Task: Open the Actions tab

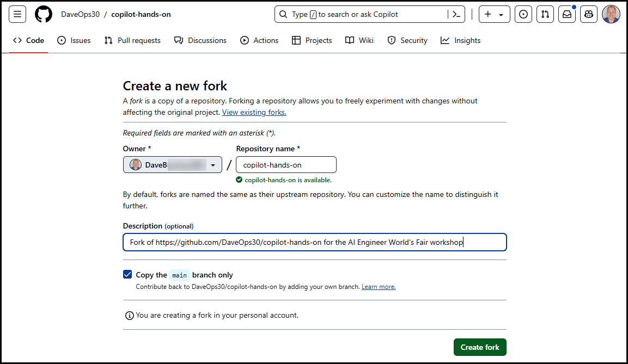Action: coord(259,40)
